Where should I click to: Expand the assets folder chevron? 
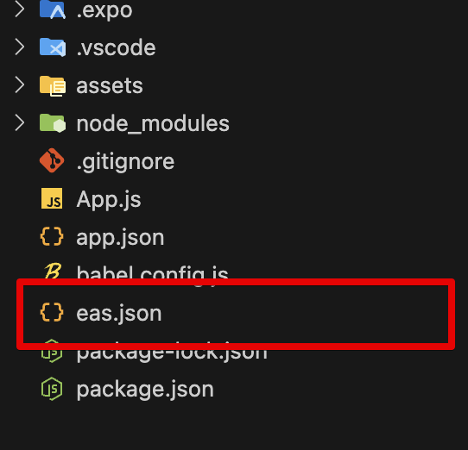click(x=20, y=85)
